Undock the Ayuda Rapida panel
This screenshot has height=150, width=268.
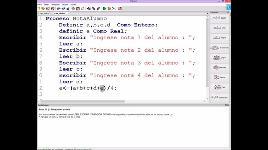226,105
